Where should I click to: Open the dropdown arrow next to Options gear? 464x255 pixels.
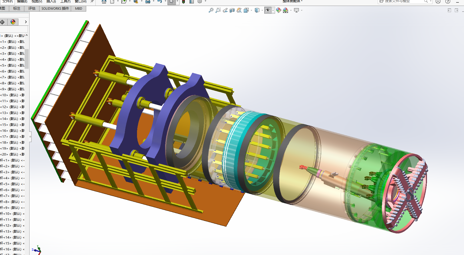click(205, 1)
